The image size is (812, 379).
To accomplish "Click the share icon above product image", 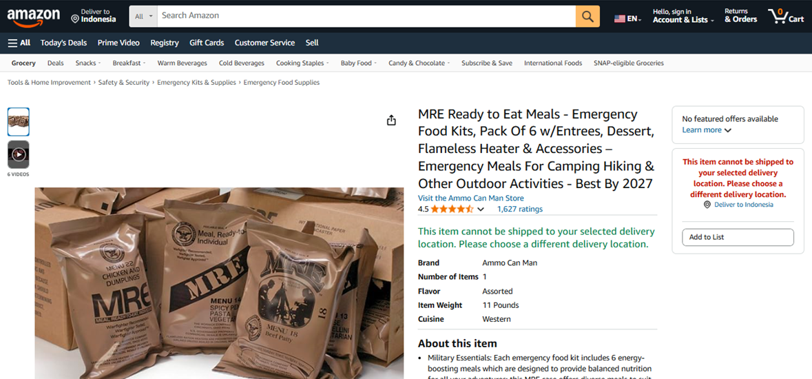I will pos(391,121).
